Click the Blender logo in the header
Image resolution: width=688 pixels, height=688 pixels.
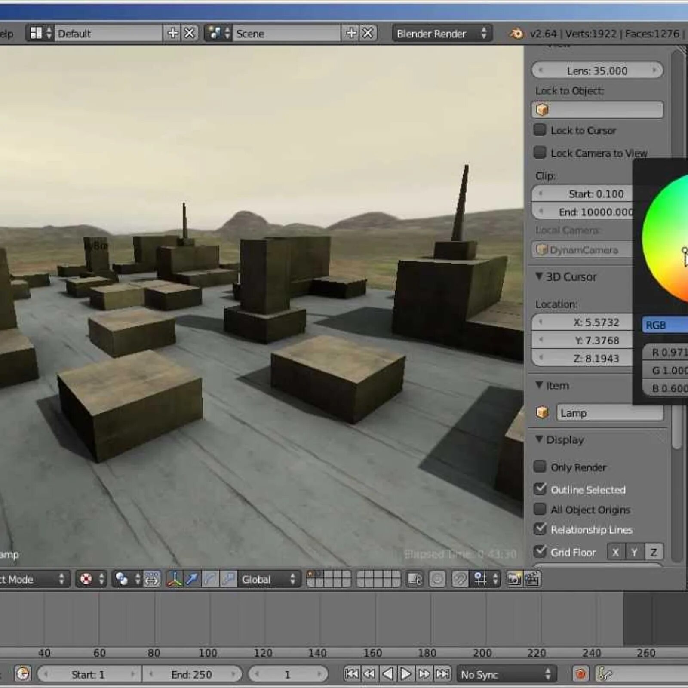[x=517, y=34]
